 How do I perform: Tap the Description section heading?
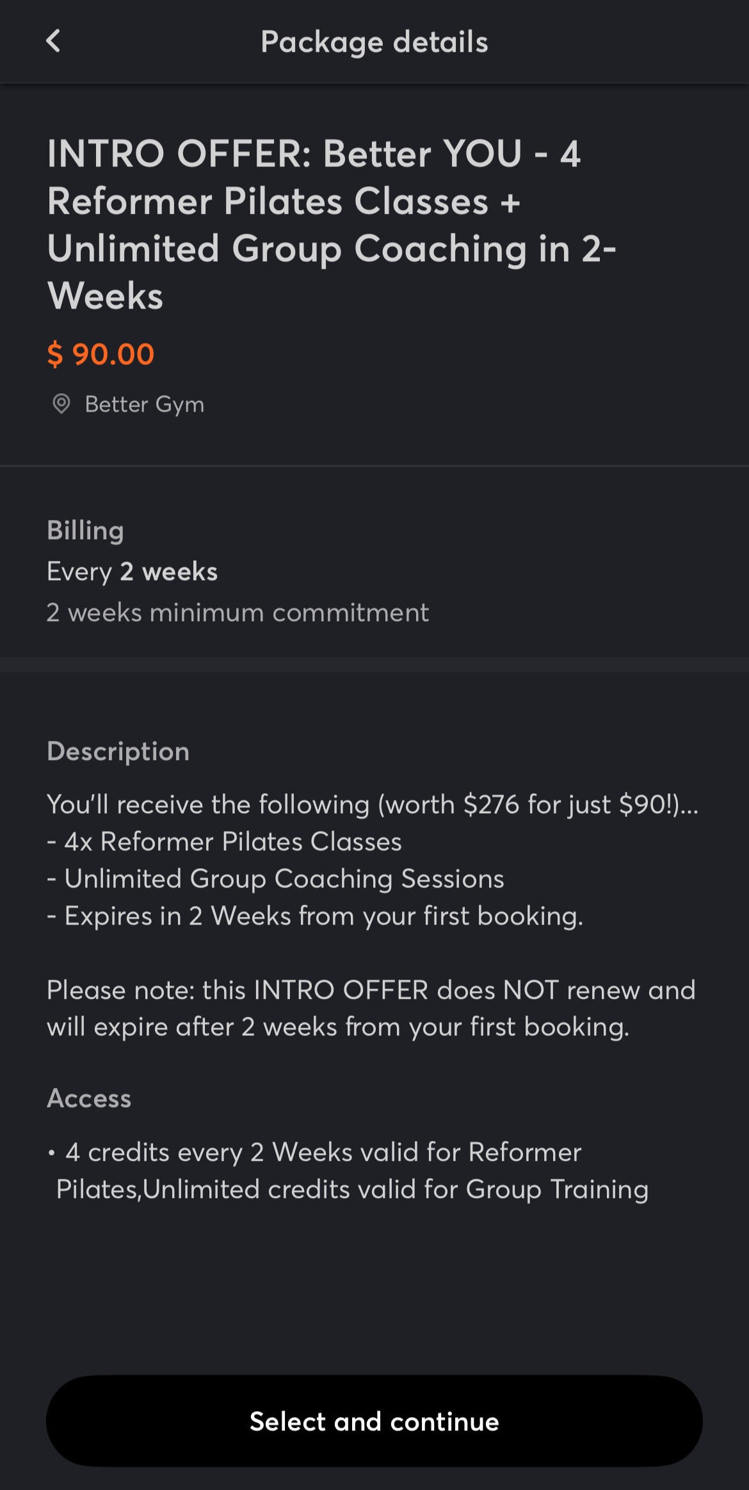tap(118, 752)
